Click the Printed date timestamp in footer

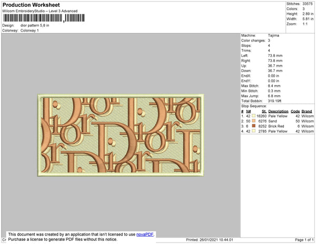coord(210,240)
